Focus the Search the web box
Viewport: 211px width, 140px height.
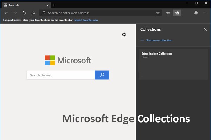[x=61, y=75]
